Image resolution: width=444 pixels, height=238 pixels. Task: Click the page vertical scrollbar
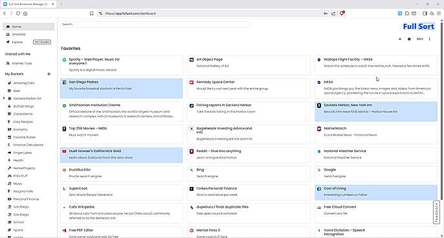coord(441,111)
